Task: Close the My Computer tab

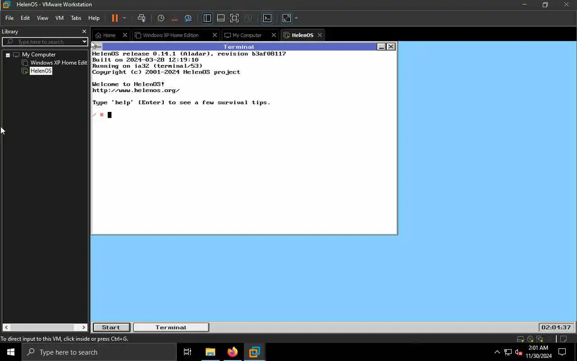Action: (x=274, y=35)
